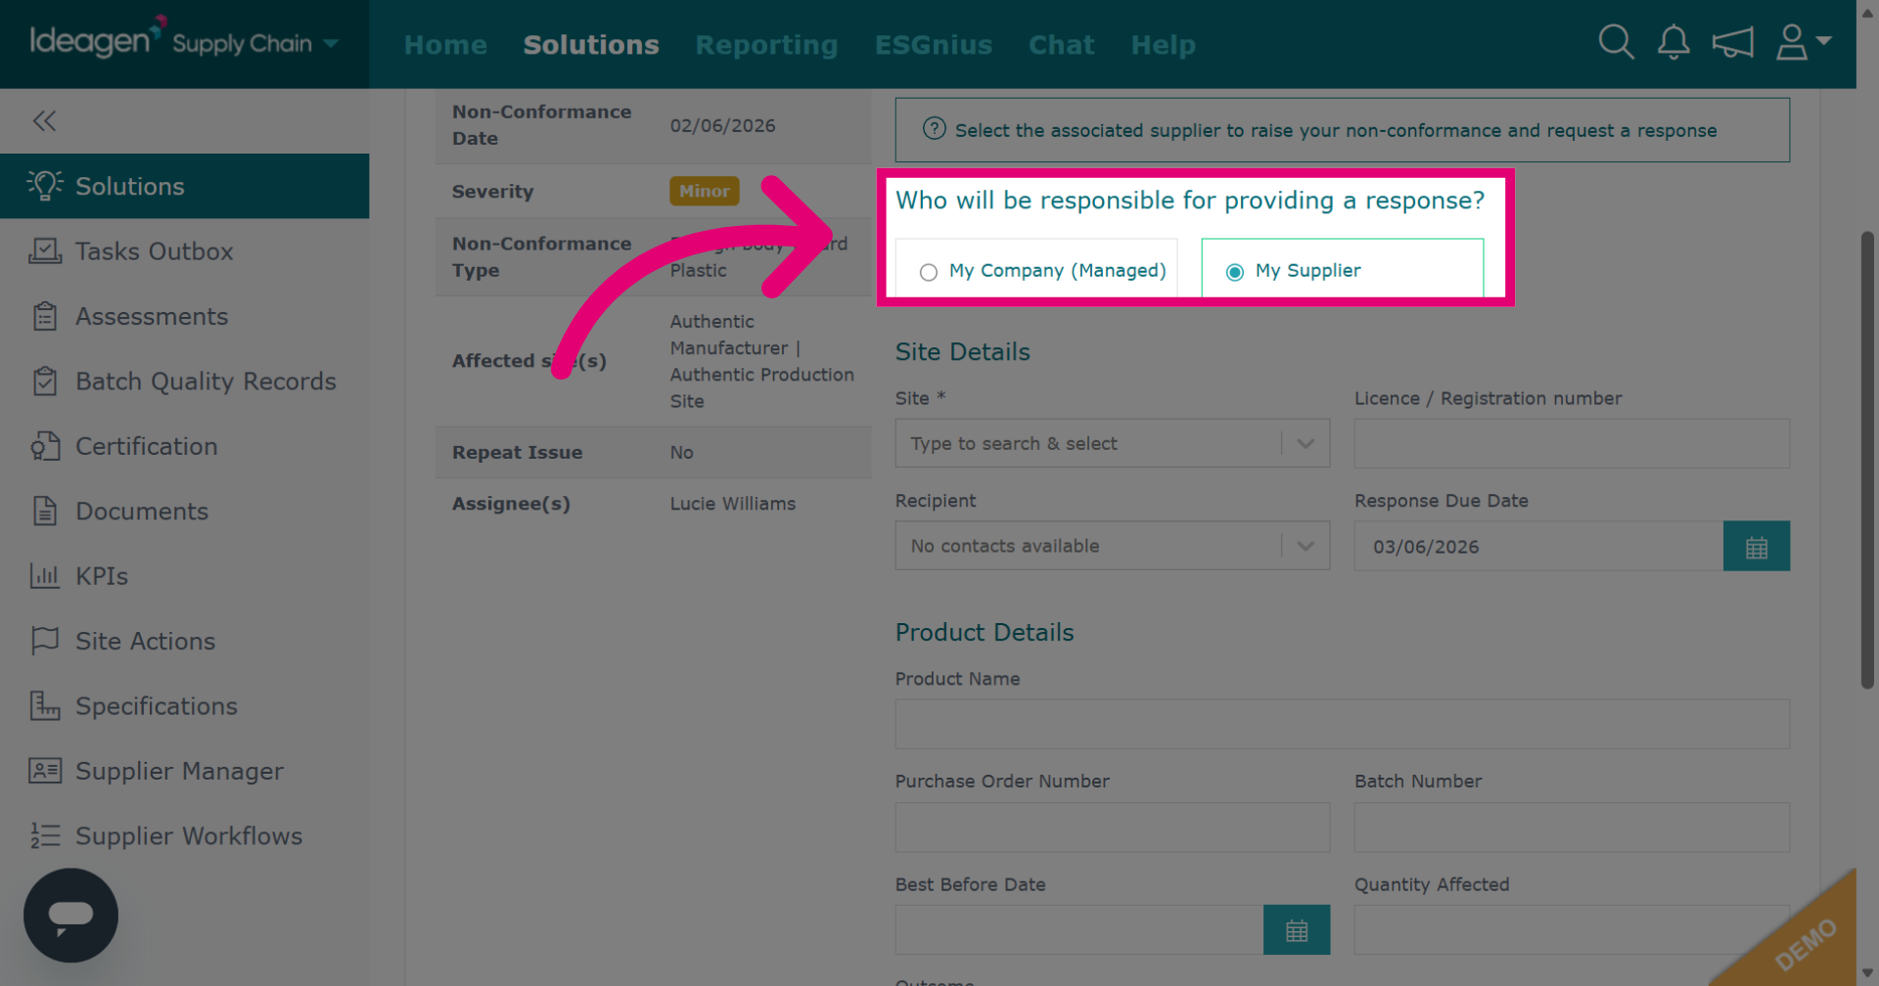This screenshot has width=1879, height=986.
Task: Click the help question-mark info icon
Action: coord(935,129)
